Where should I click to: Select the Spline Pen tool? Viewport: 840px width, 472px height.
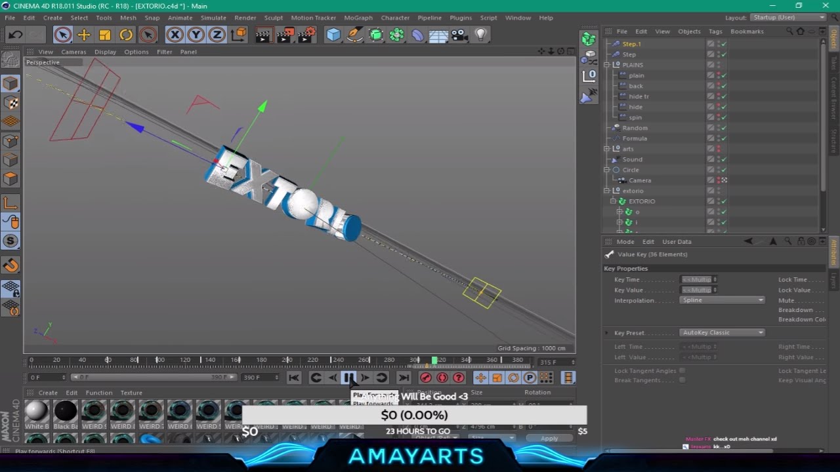tap(354, 35)
